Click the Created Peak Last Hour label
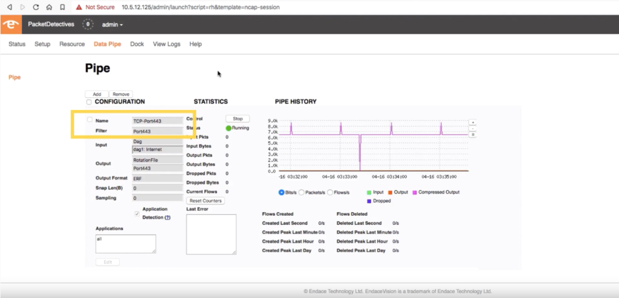The width and height of the screenshot is (619, 298). click(288, 241)
